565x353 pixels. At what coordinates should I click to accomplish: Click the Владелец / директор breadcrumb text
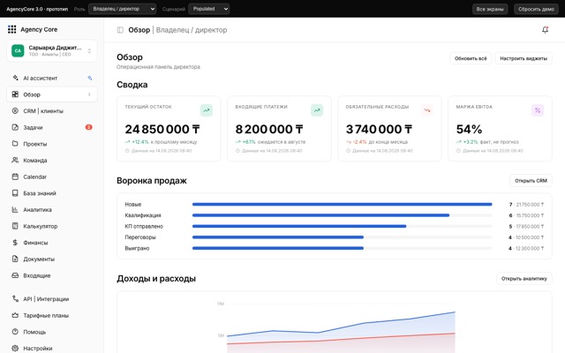coord(192,30)
